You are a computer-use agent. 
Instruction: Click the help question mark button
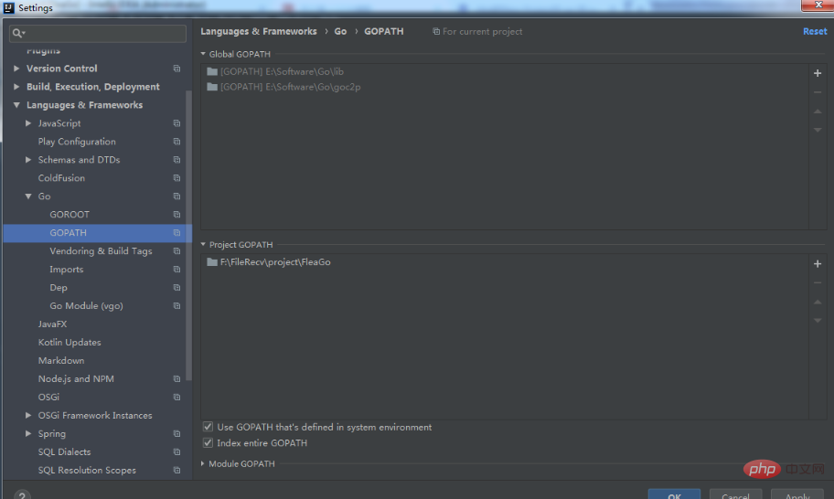(22, 494)
